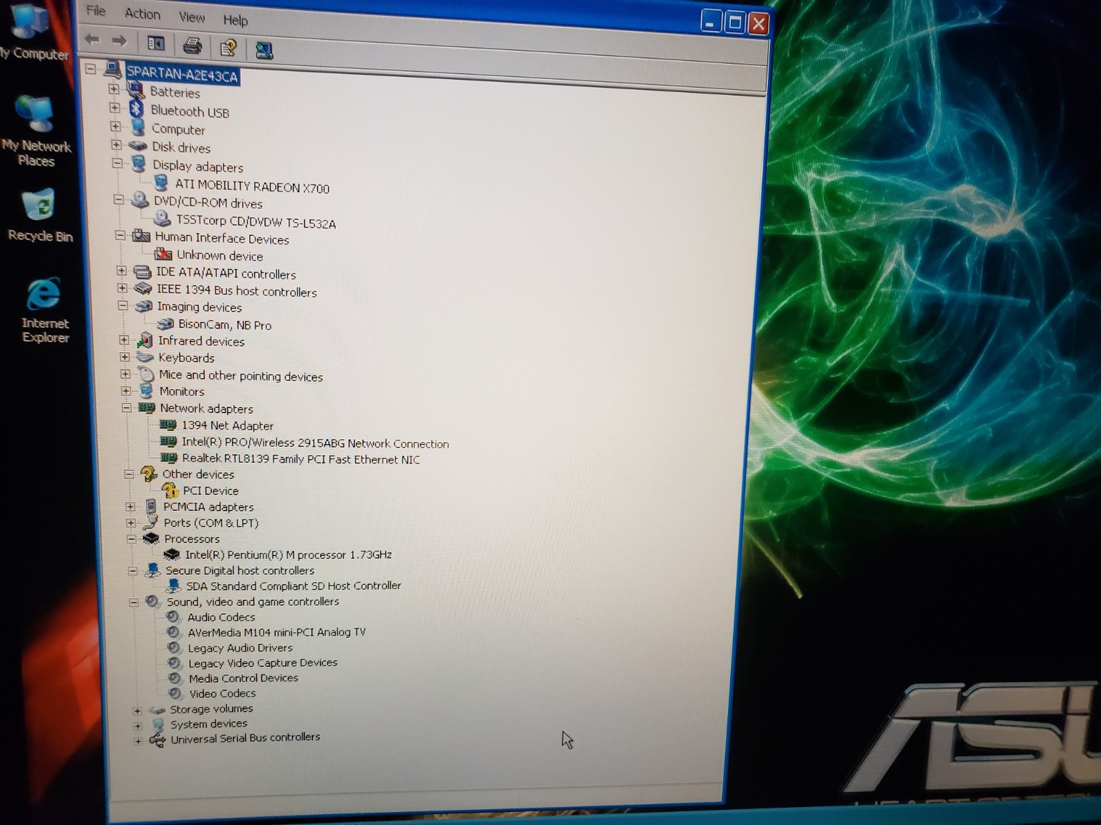1101x825 pixels.
Task: Click the Ports (COM & LPT) label
Action: (211, 522)
